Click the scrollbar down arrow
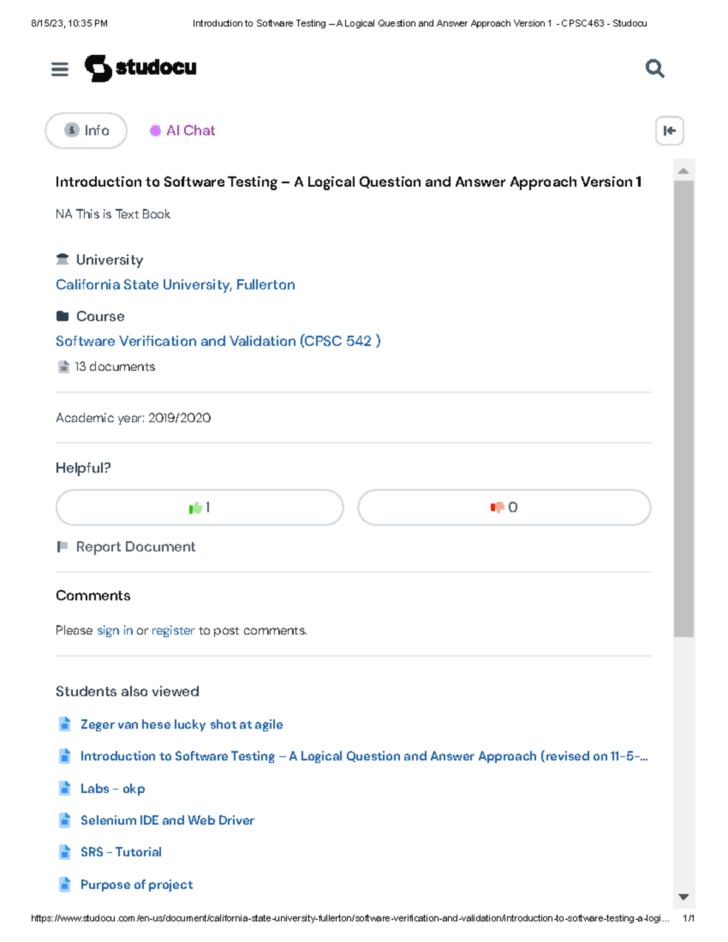The height and width of the screenshot is (942, 728). point(683,896)
